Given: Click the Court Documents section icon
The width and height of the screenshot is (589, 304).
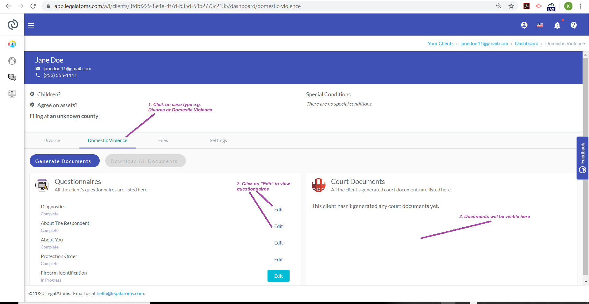Looking at the screenshot, I should pos(318,185).
